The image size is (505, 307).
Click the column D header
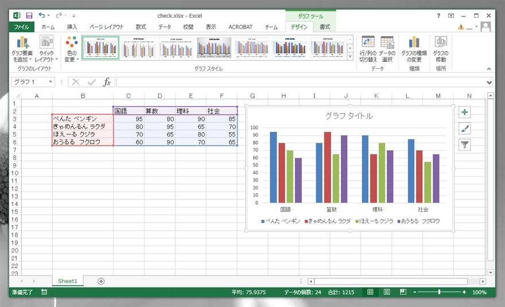point(160,96)
